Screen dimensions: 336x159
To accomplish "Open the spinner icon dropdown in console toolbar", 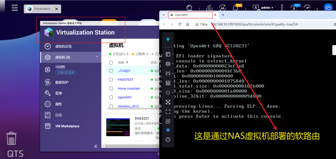I will [x=169, y=93].
